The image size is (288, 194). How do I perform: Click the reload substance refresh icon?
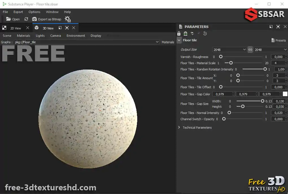coord(26,19)
